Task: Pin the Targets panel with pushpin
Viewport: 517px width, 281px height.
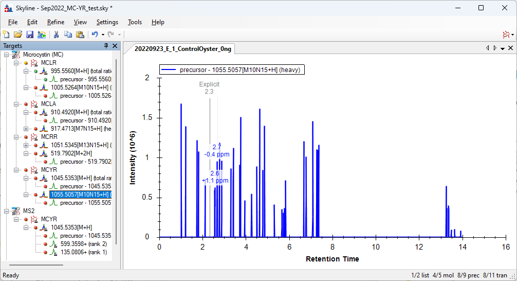Action: (106, 46)
